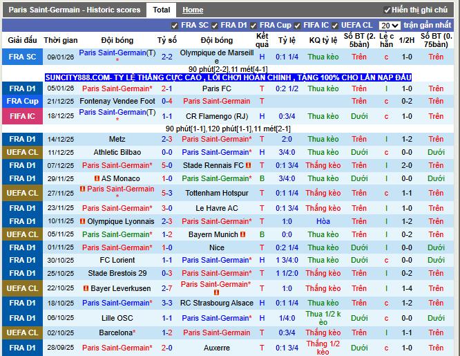Click the red card icon beside AS Monaco
460x356 pixels.
97,178
